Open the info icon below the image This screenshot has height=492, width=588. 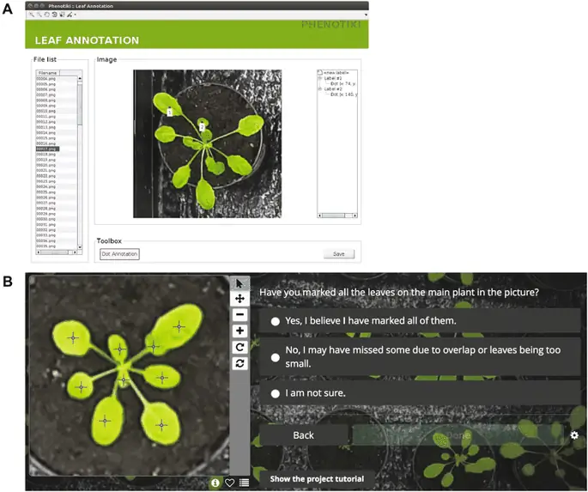click(x=215, y=483)
